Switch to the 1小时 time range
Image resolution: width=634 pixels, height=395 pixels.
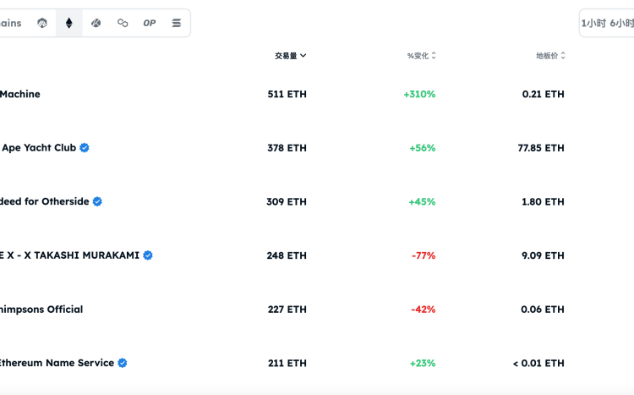coord(593,24)
